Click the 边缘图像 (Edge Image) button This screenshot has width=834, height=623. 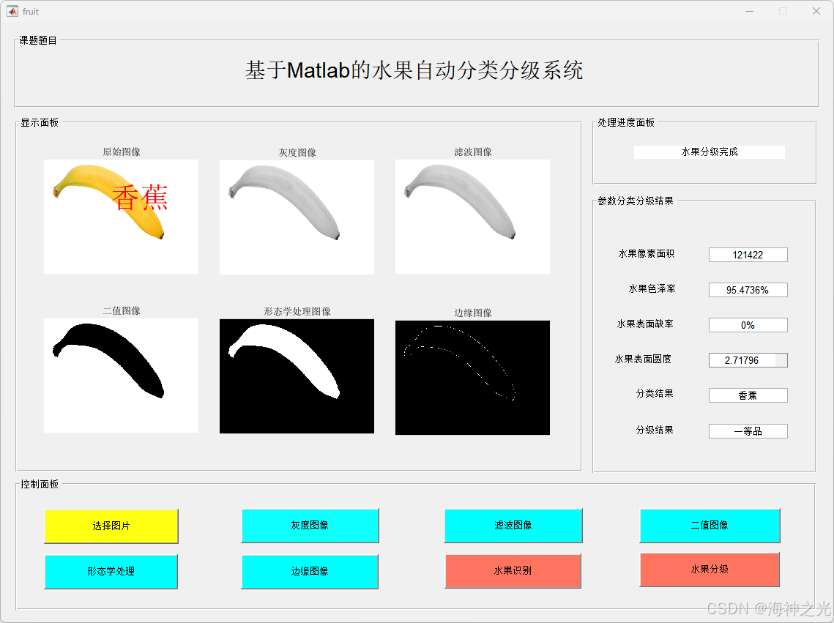coord(310,571)
